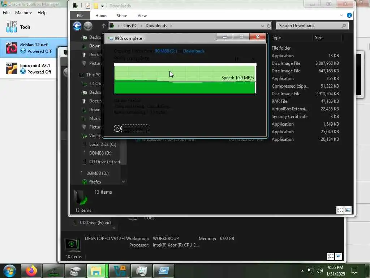Open VirtualBox from the taskbar
The width and height of the screenshot is (370, 278).
pos(120,271)
